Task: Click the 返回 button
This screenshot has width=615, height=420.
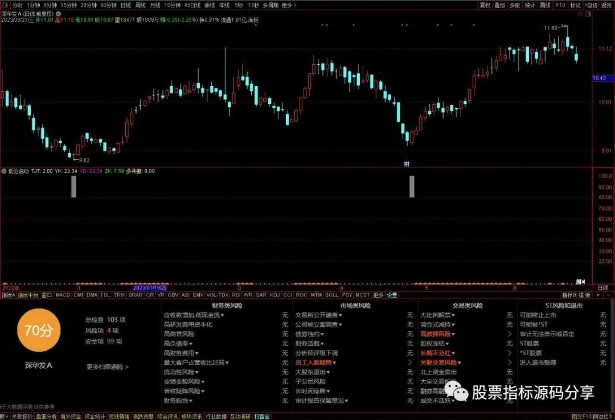Action: click(606, 5)
